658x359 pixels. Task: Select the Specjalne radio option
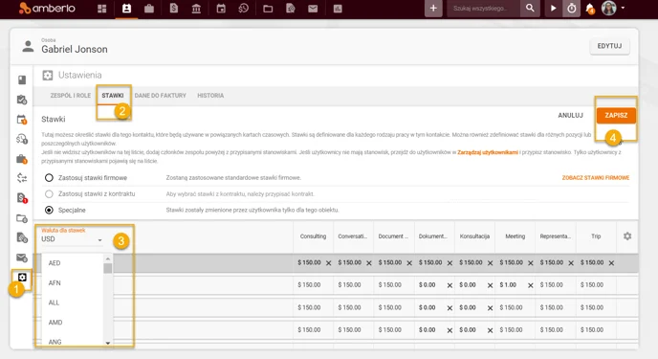[x=49, y=210]
